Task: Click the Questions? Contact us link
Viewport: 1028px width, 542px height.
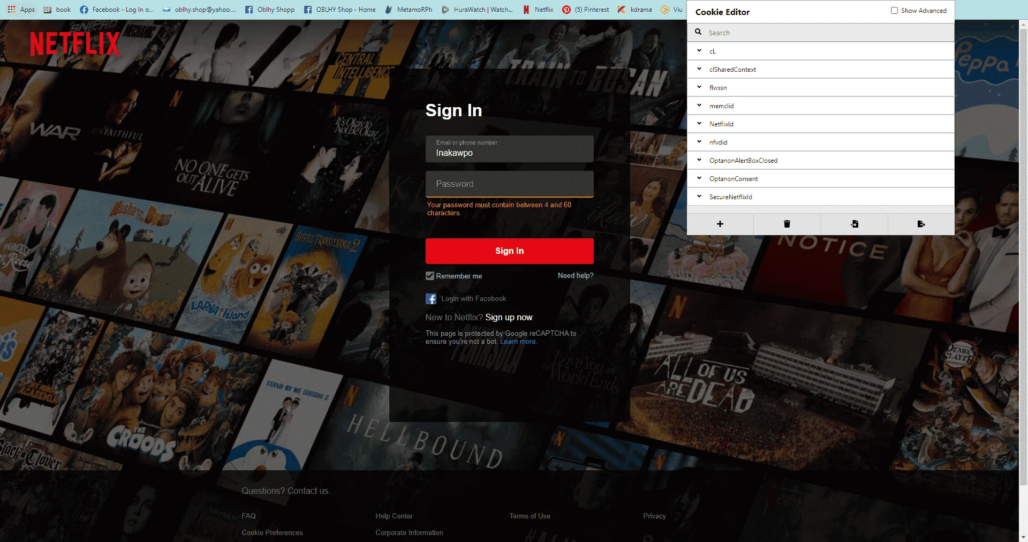Action: pyautogui.click(x=286, y=491)
